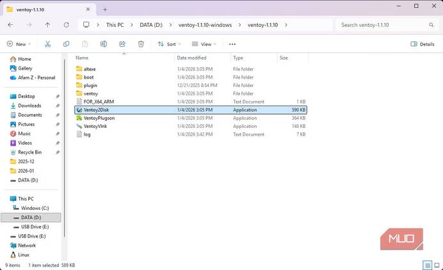Open Gallery in the sidebar
Image resolution: width=443 pixels, height=270 pixels.
coord(25,68)
